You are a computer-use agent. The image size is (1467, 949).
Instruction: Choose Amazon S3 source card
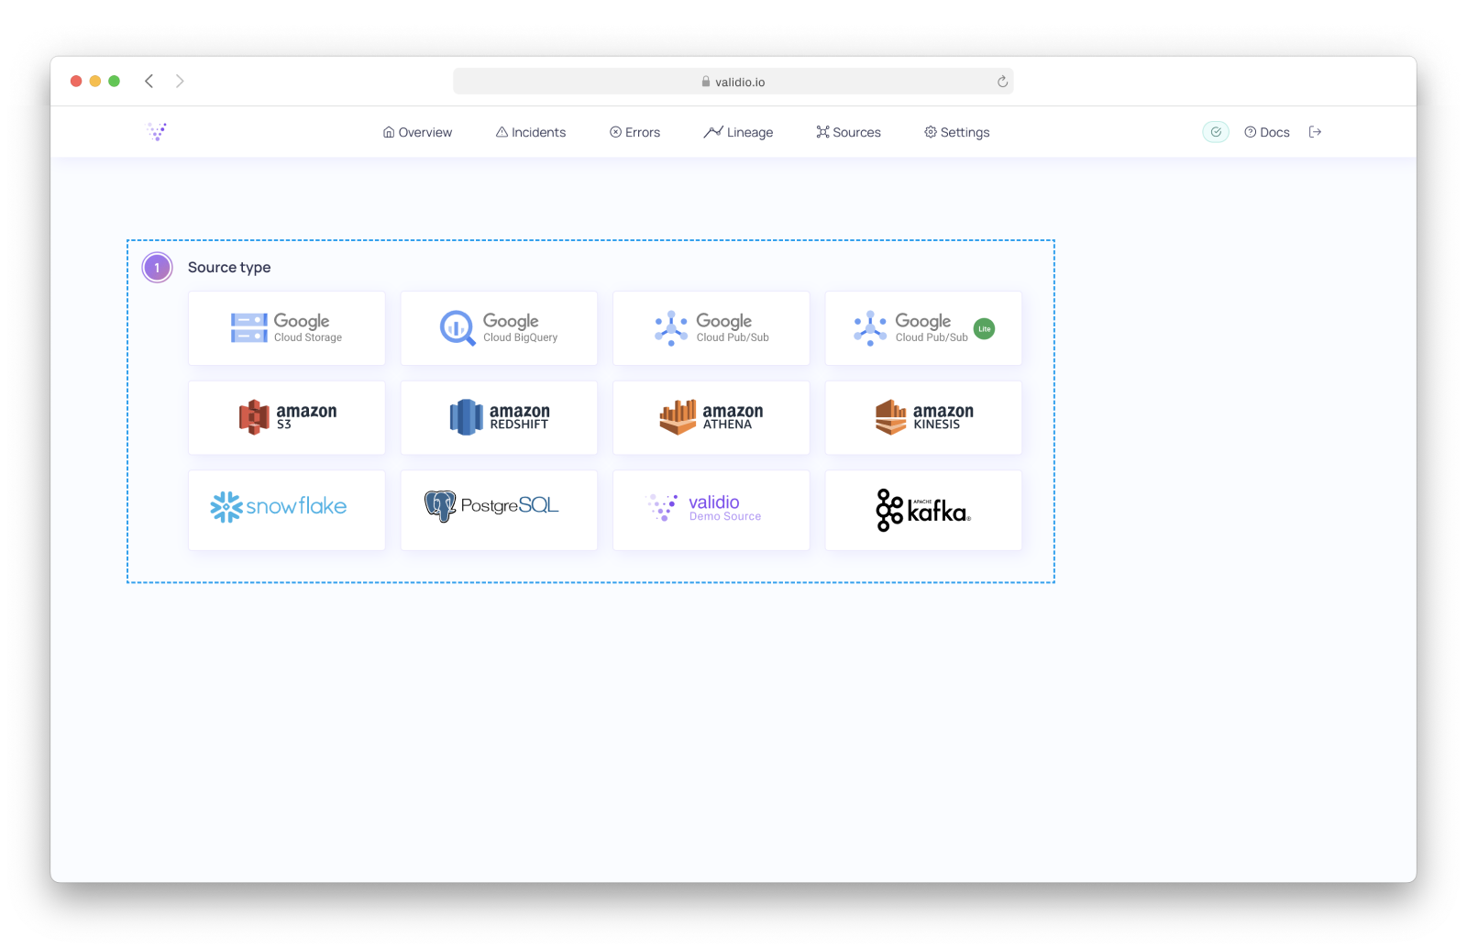pos(287,417)
